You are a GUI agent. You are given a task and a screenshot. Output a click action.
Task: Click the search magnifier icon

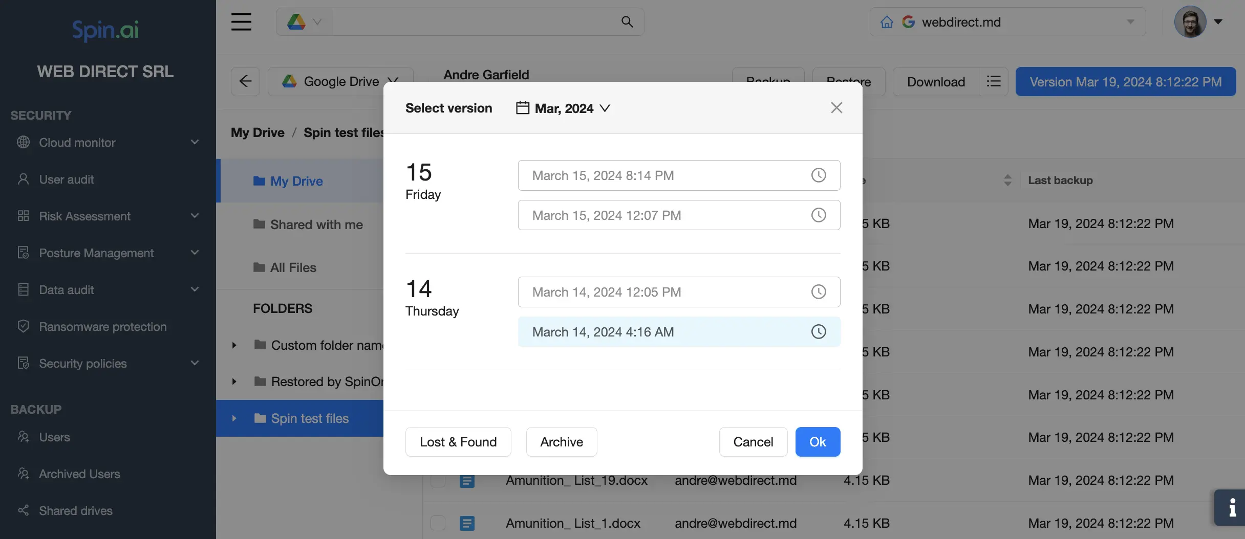[627, 21]
